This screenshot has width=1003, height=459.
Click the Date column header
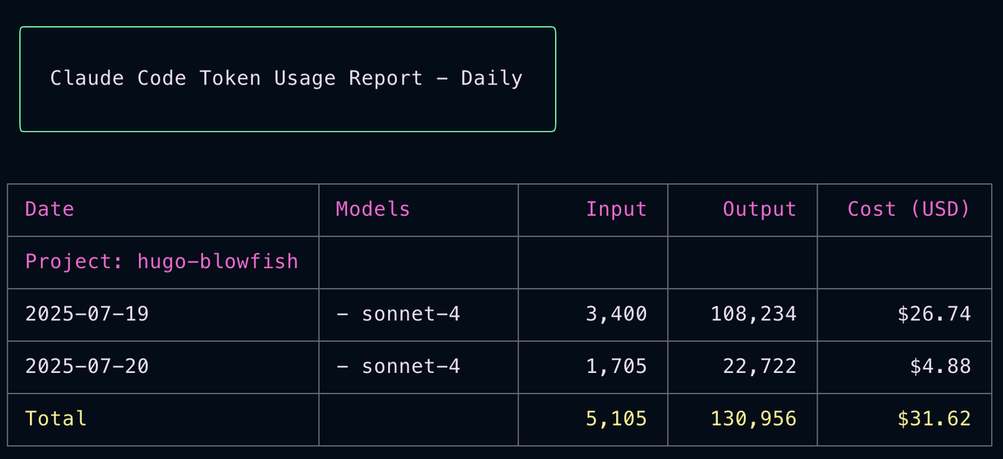point(49,209)
